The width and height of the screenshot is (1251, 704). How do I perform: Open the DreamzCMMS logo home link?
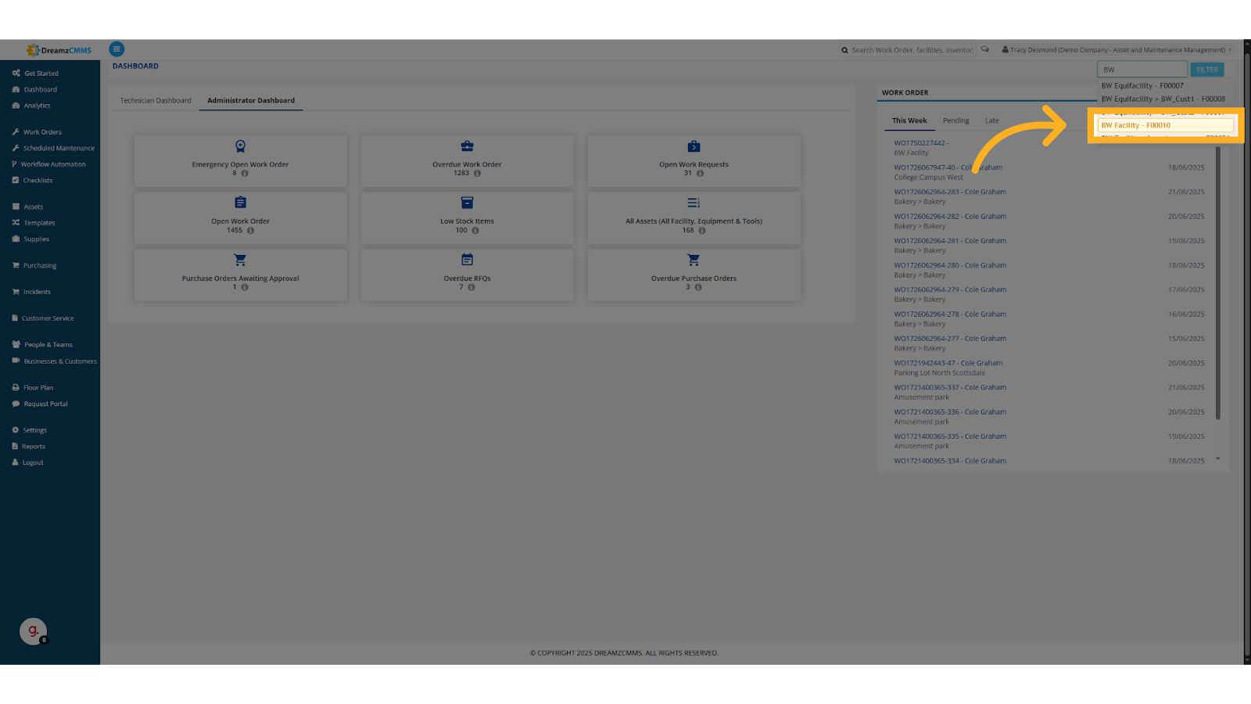[x=59, y=50]
